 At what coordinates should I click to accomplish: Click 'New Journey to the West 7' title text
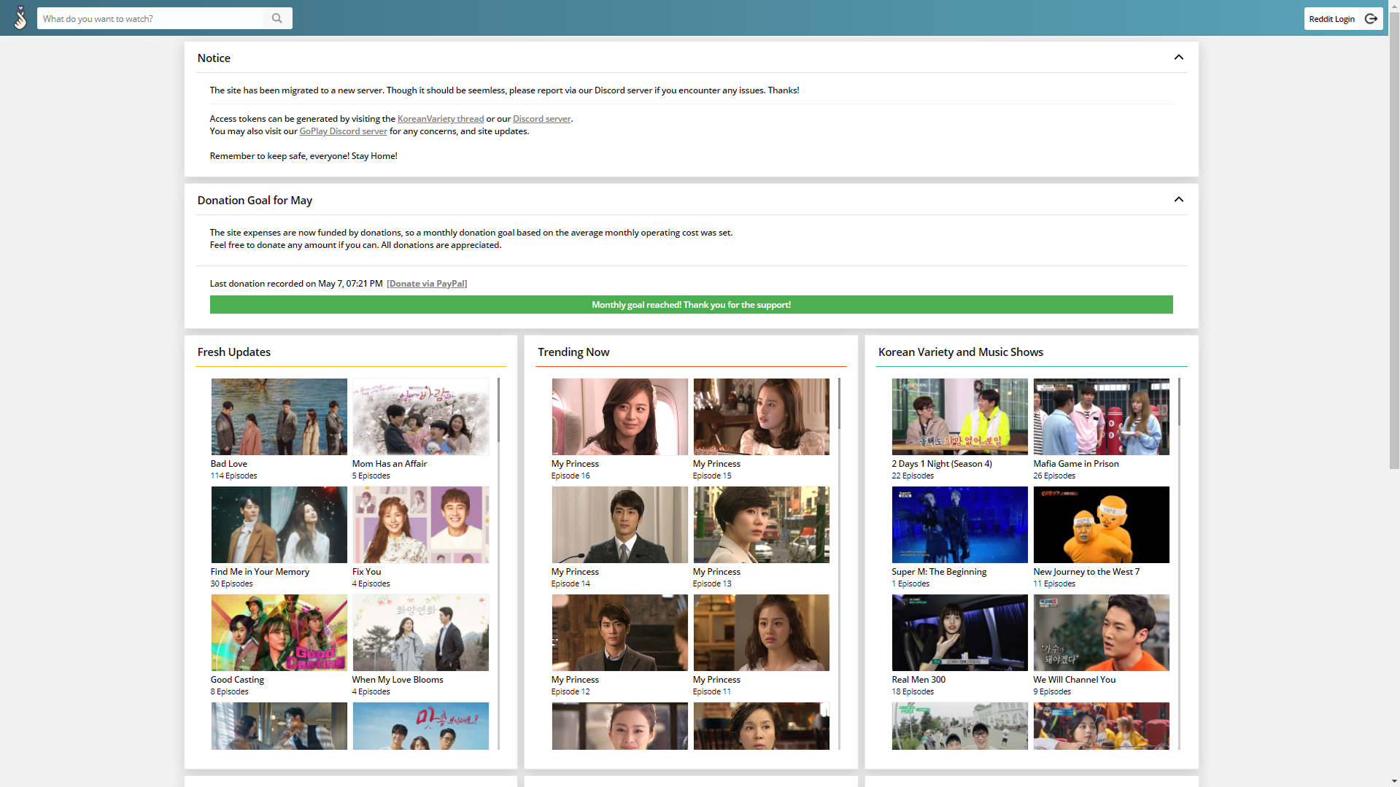coord(1086,572)
